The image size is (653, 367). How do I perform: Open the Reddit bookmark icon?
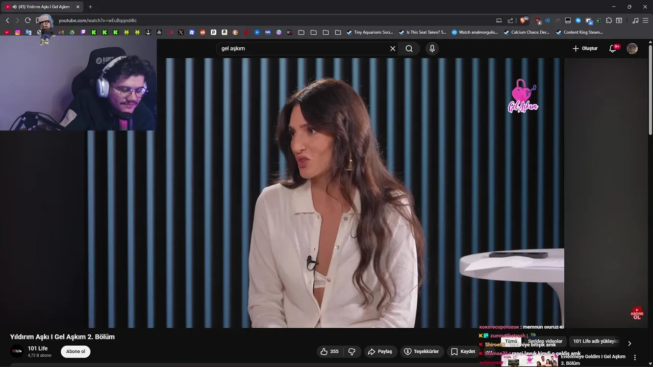click(x=203, y=32)
